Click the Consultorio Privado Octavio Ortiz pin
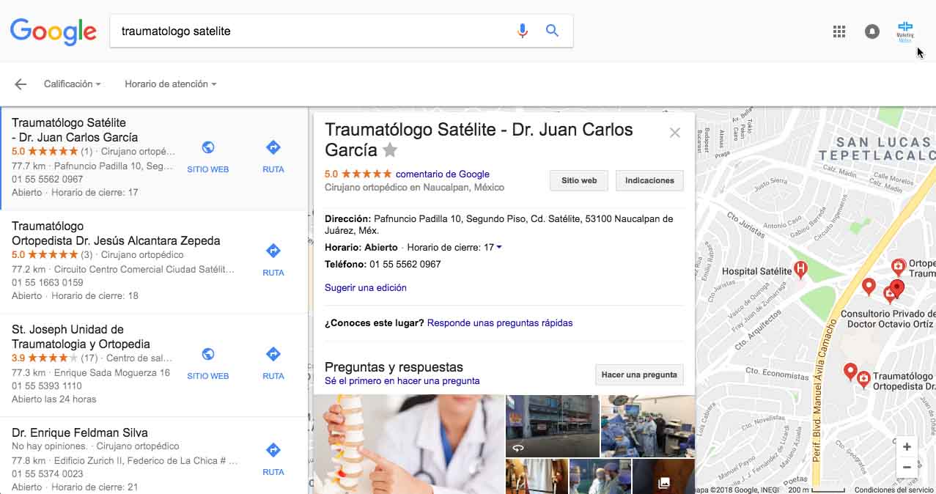 tap(889, 295)
